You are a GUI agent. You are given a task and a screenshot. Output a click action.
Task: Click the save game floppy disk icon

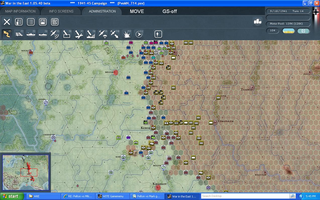click(43, 22)
